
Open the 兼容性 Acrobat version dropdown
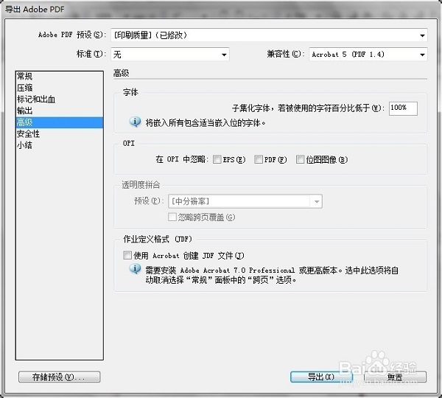[368, 55]
